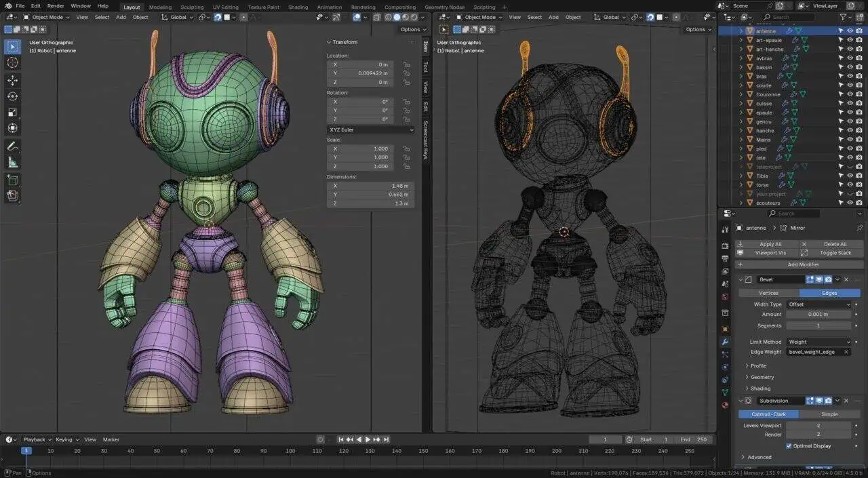
Task: Pick the Add Cube tool
Action: pyautogui.click(x=13, y=180)
